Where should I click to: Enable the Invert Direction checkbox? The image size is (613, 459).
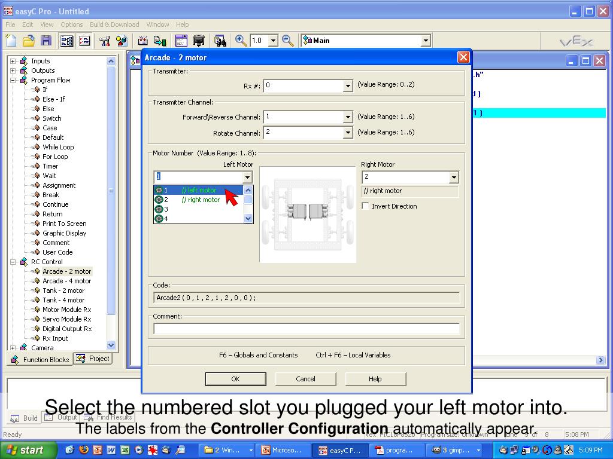366,206
